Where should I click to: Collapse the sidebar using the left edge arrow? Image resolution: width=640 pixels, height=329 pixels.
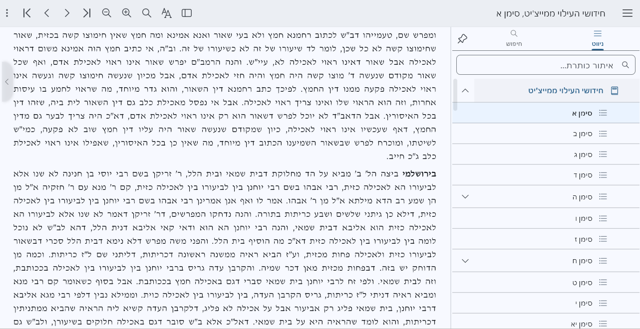7,82
